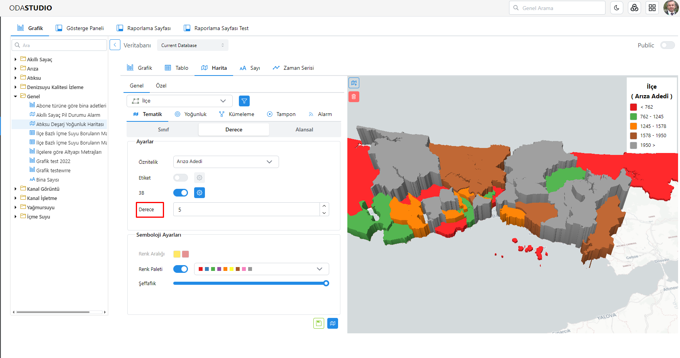Image resolution: width=680 pixels, height=358 pixels.
Task: Open 3B settings gear icon
Action: (199, 193)
